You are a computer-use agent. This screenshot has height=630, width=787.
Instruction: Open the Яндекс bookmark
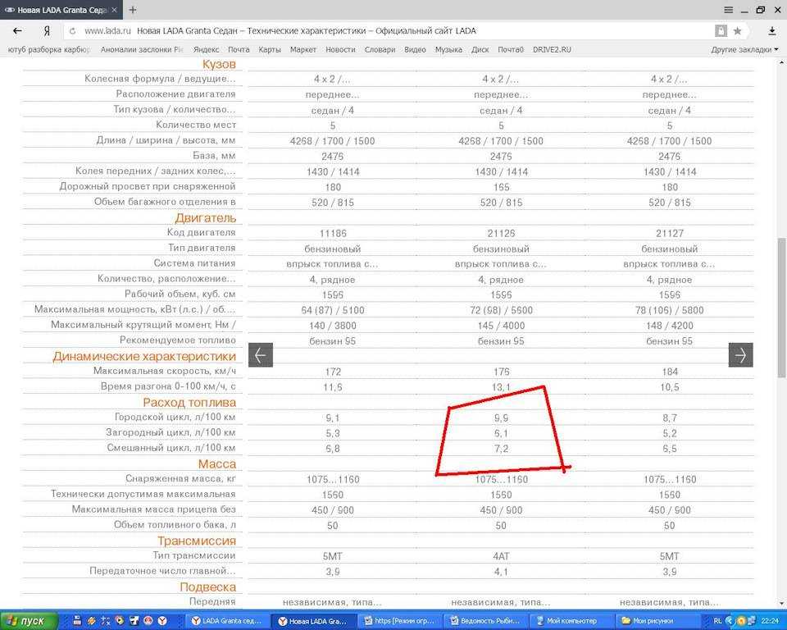206,50
